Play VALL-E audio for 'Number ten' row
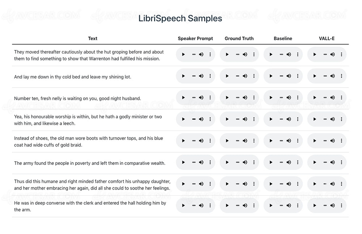This screenshot has width=362, height=234. pyautogui.click(x=315, y=98)
